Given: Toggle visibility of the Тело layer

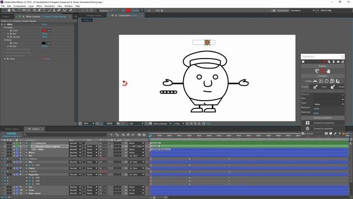Looking at the screenshot, I should [2, 190].
